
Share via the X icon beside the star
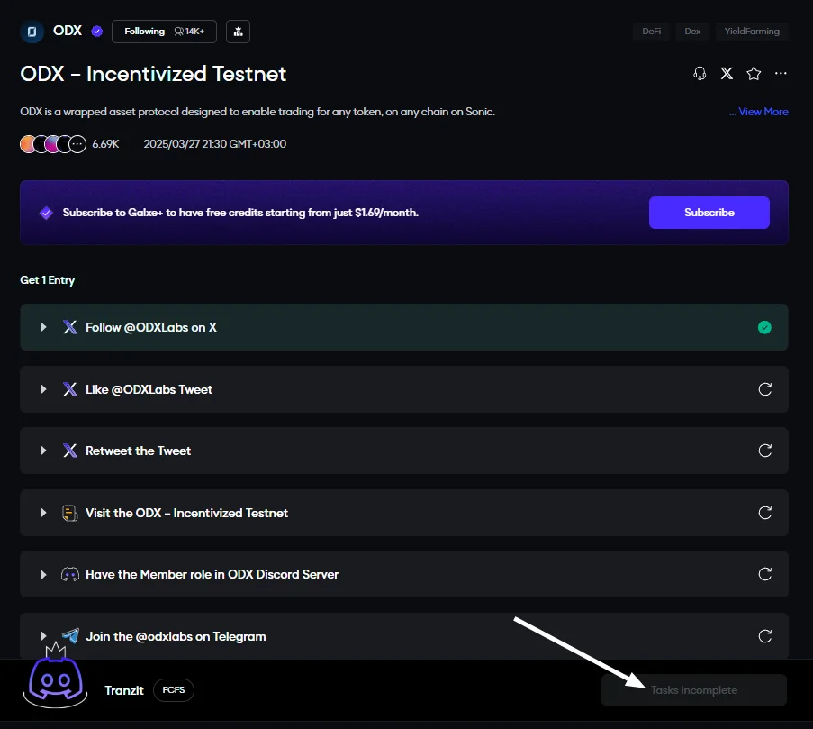(727, 74)
